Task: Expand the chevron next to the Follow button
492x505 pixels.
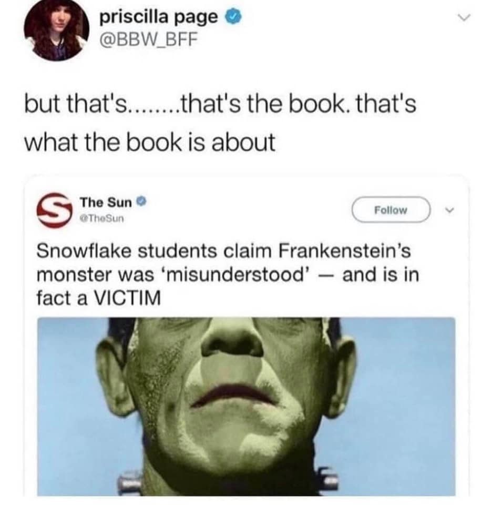Action: click(449, 210)
